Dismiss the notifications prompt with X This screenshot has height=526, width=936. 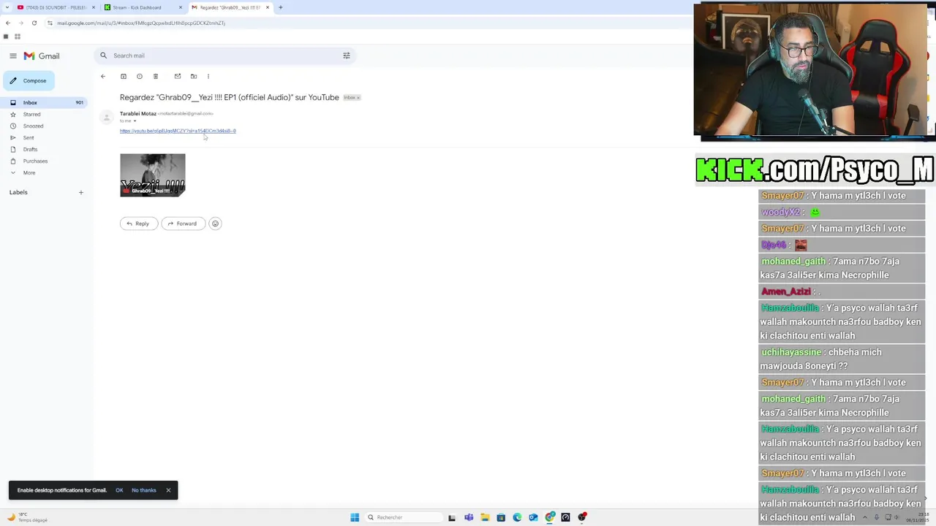168,490
